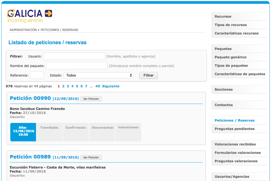Image resolution: width=271 pixels, height=181 pixels.
Task: Select current page number 1
Action: point(59,86)
